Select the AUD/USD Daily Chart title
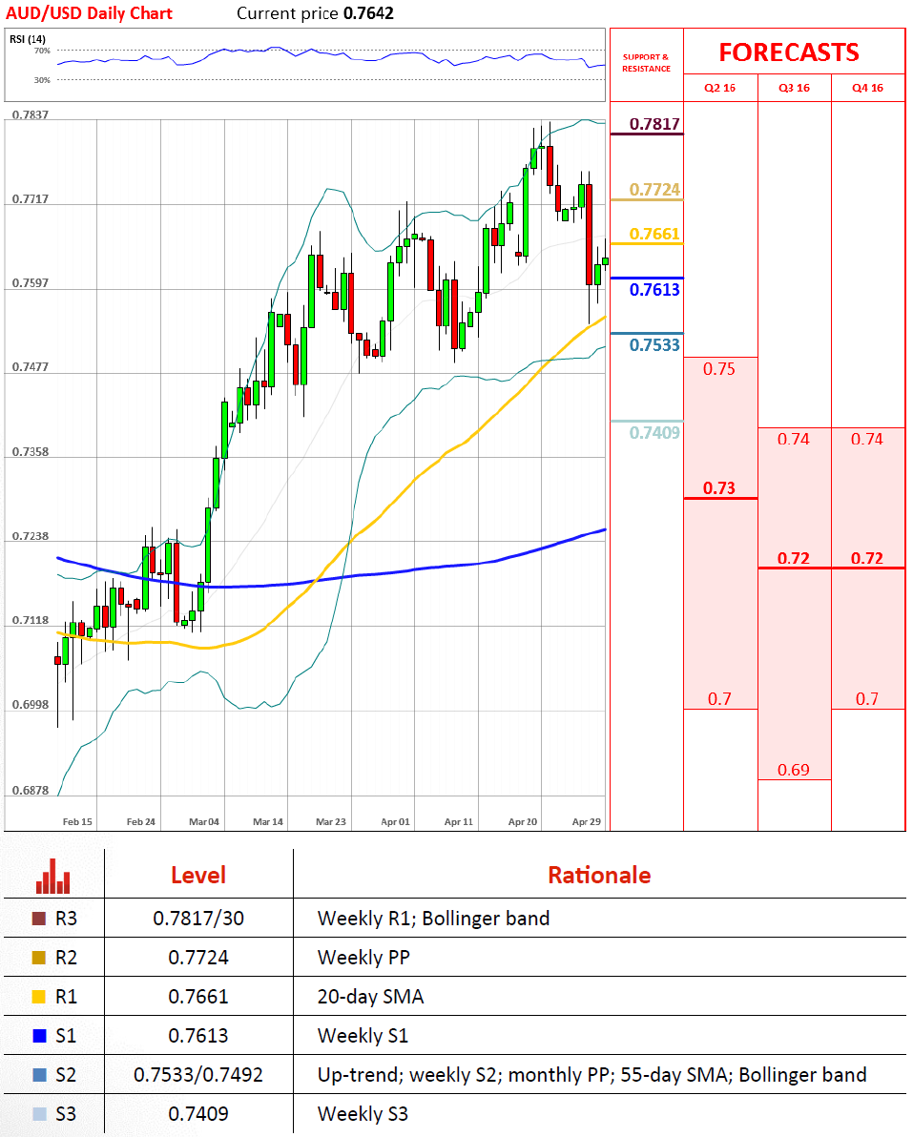The width and height of the screenshot is (913, 1137). (x=89, y=13)
